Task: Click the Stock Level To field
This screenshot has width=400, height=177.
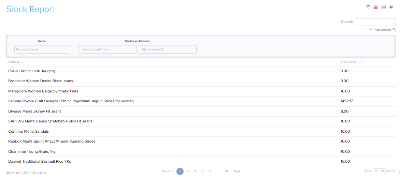Action: tap(167, 49)
